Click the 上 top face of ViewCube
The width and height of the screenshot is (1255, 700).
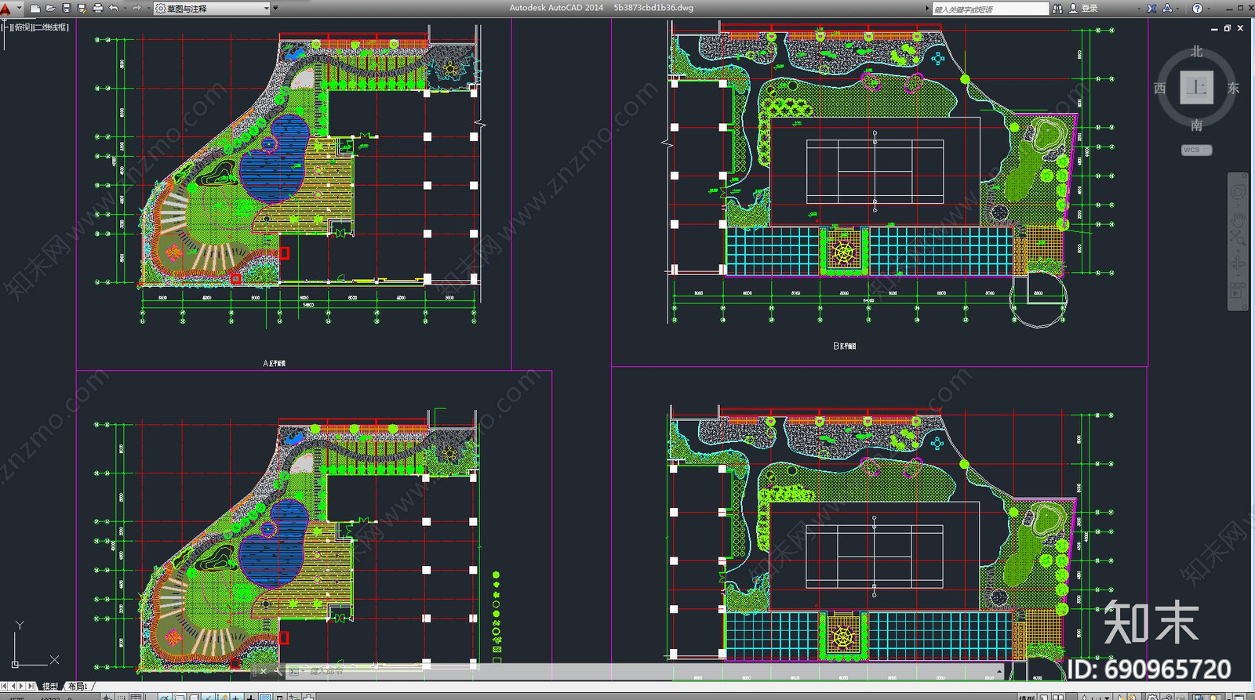coord(1196,87)
